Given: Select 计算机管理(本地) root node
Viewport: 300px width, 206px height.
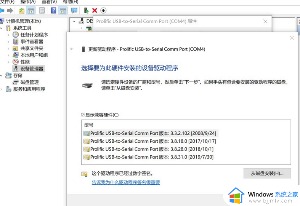Looking at the screenshot, I should click(23, 21).
